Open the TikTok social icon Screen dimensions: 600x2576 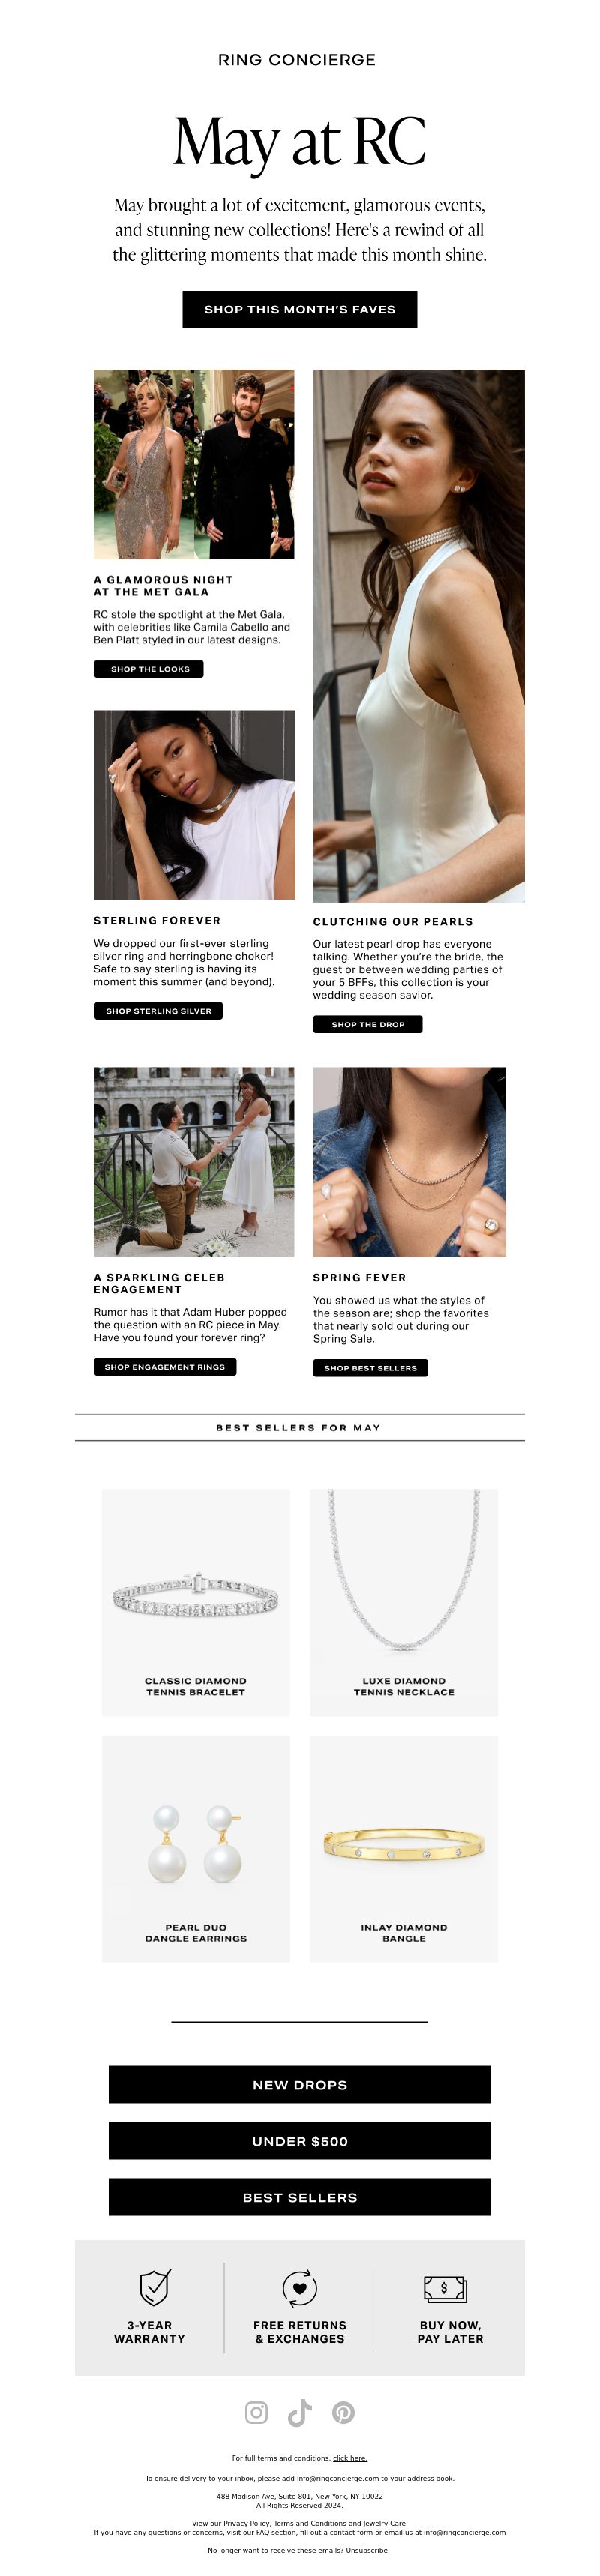pyautogui.click(x=300, y=2412)
